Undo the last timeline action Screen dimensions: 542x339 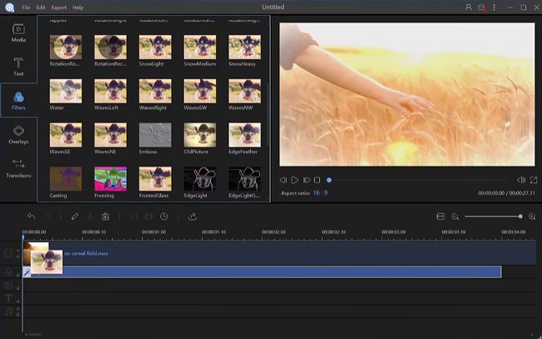click(x=32, y=217)
